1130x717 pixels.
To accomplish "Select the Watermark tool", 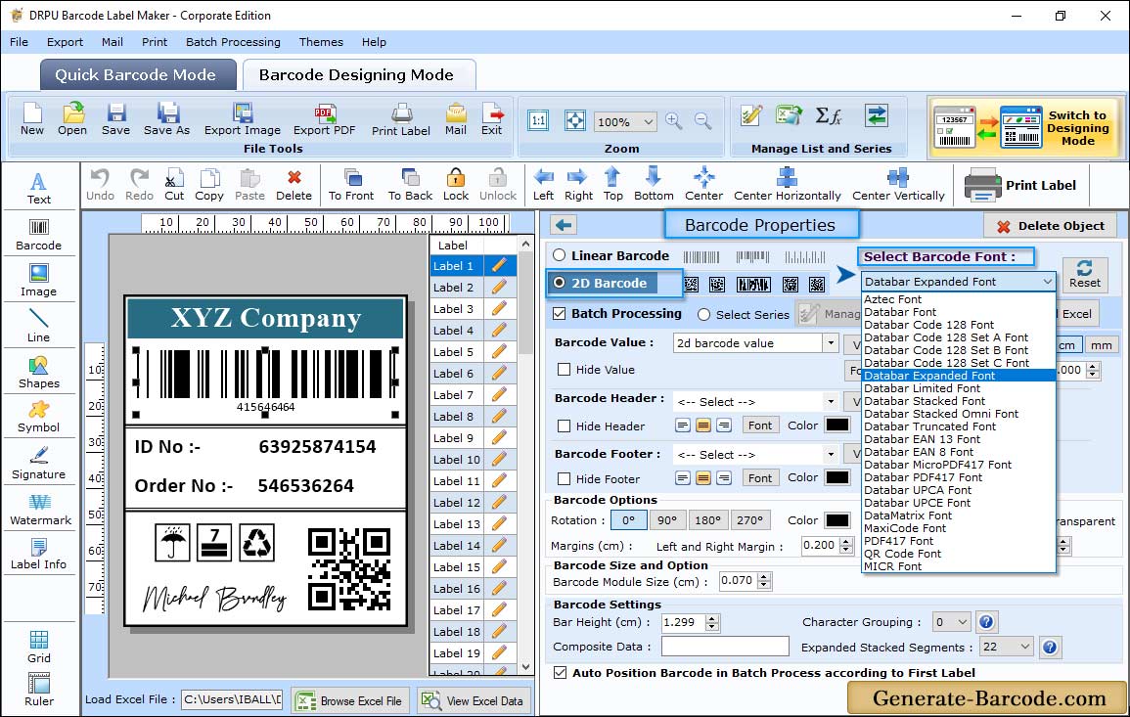I will pos(40,509).
